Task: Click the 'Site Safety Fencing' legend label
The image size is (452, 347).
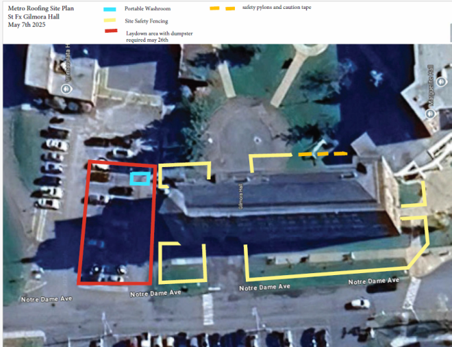Action: 149,21
